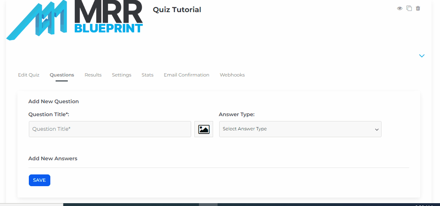Viewport: 440px width, 206px height.
Task: Go to the Settings tab
Action: coord(121,75)
